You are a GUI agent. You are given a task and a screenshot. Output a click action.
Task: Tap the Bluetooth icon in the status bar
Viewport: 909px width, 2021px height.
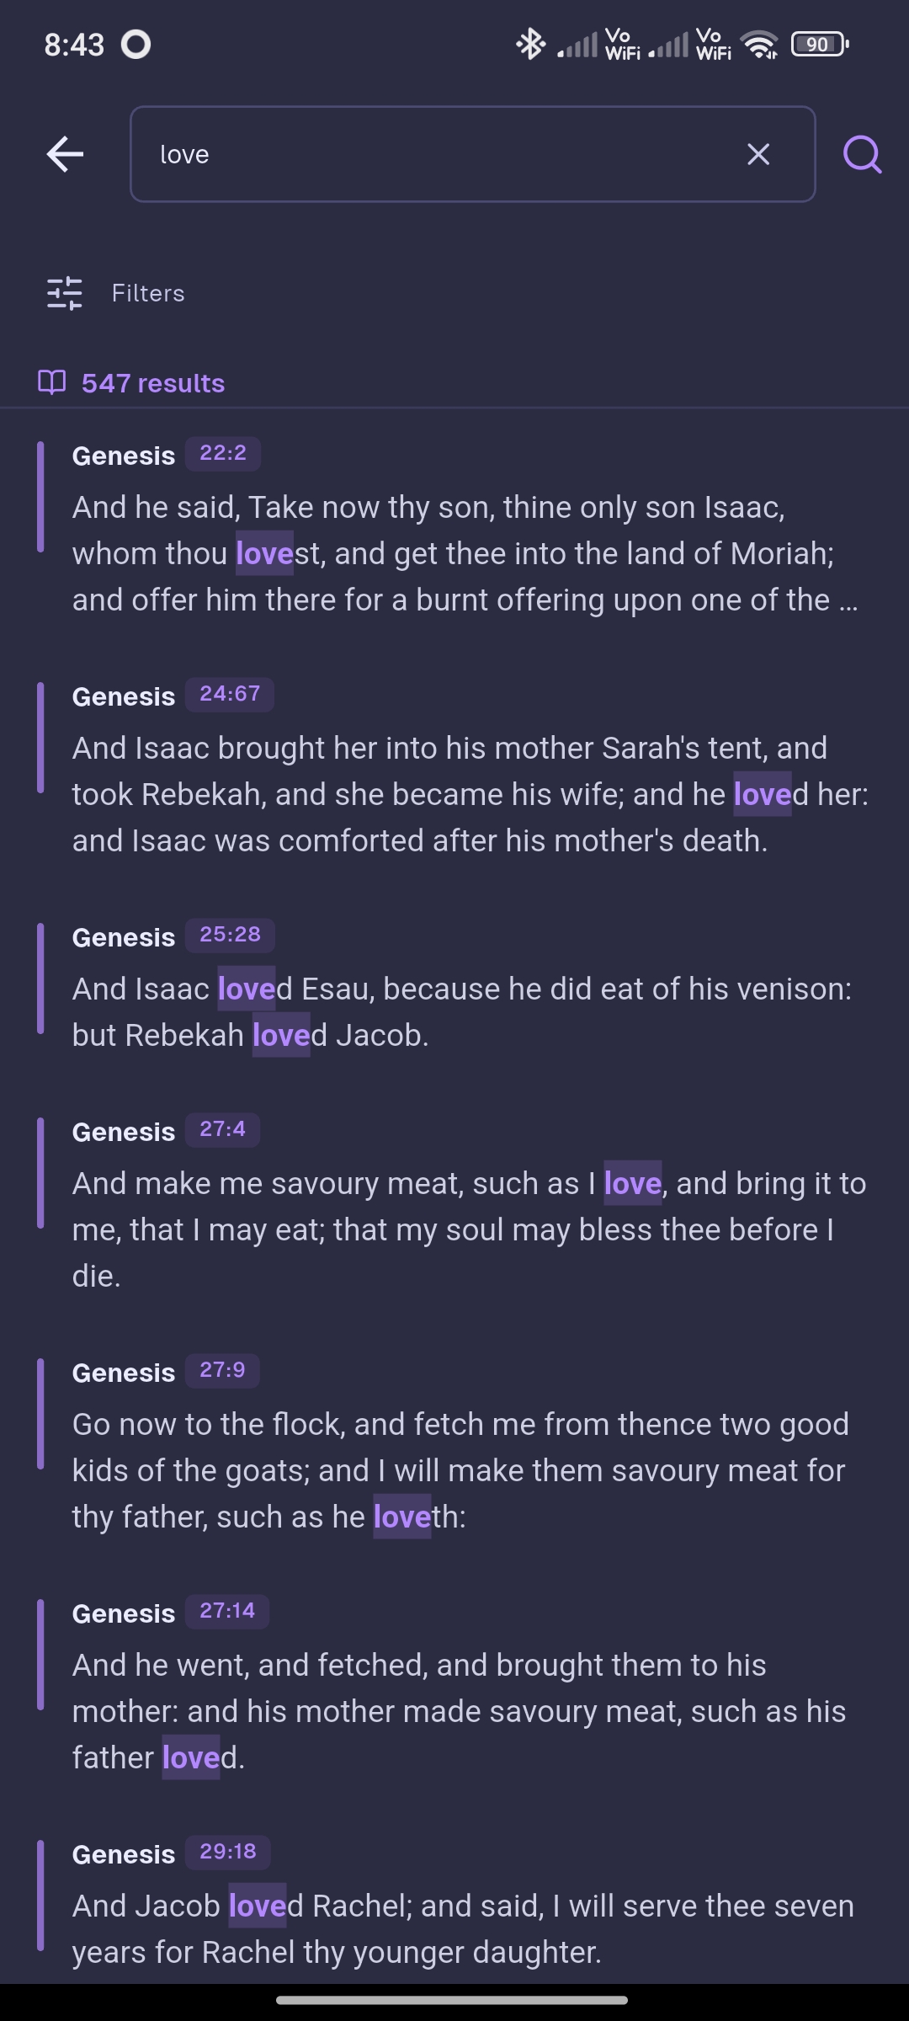click(x=529, y=44)
